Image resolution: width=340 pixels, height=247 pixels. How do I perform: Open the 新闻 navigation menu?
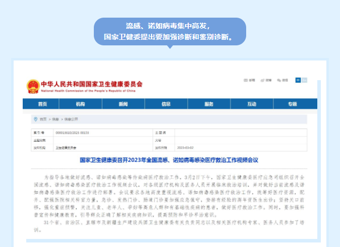click(x=124, y=104)
